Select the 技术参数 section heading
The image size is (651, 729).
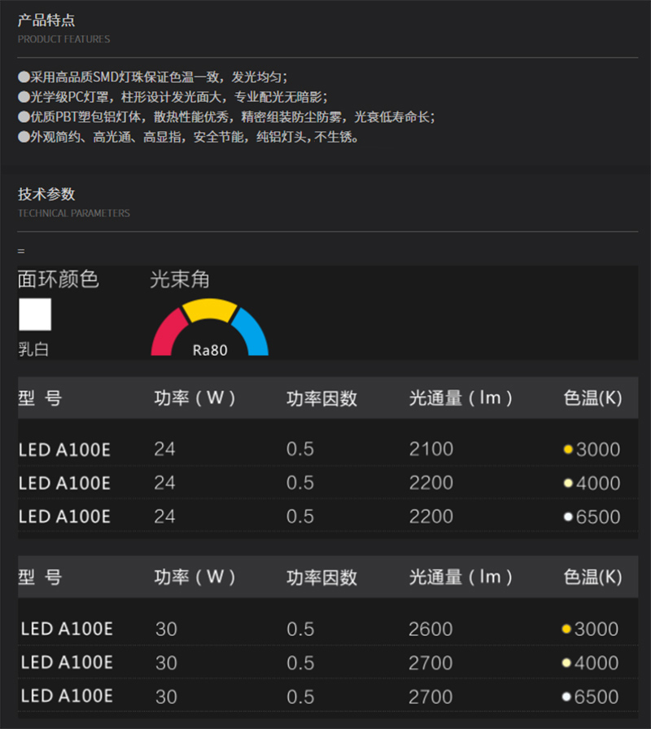click(46, 194)
